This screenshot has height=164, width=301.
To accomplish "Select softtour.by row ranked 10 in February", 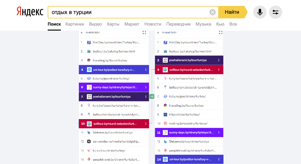I will (114, 124).
